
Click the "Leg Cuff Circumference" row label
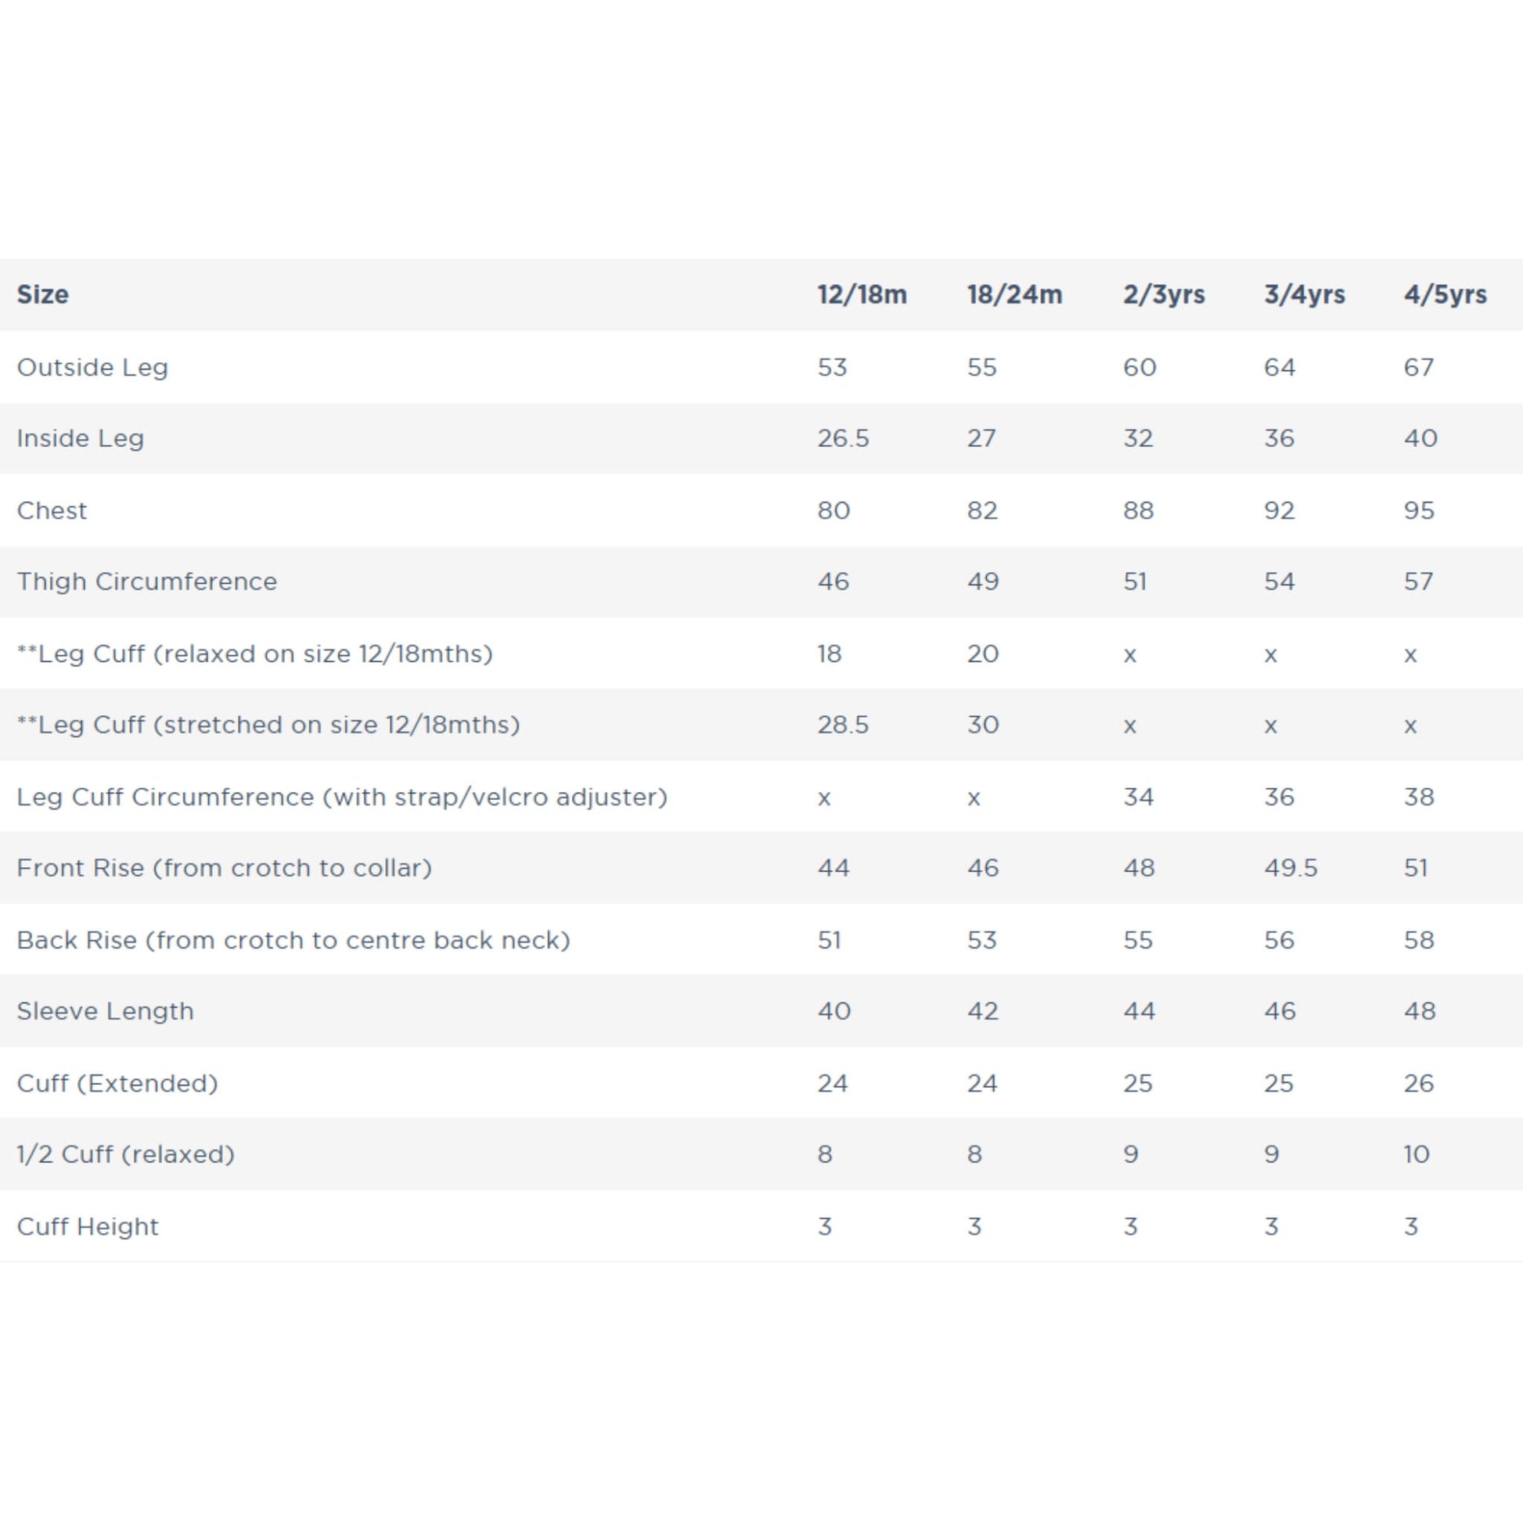[342, 797]
